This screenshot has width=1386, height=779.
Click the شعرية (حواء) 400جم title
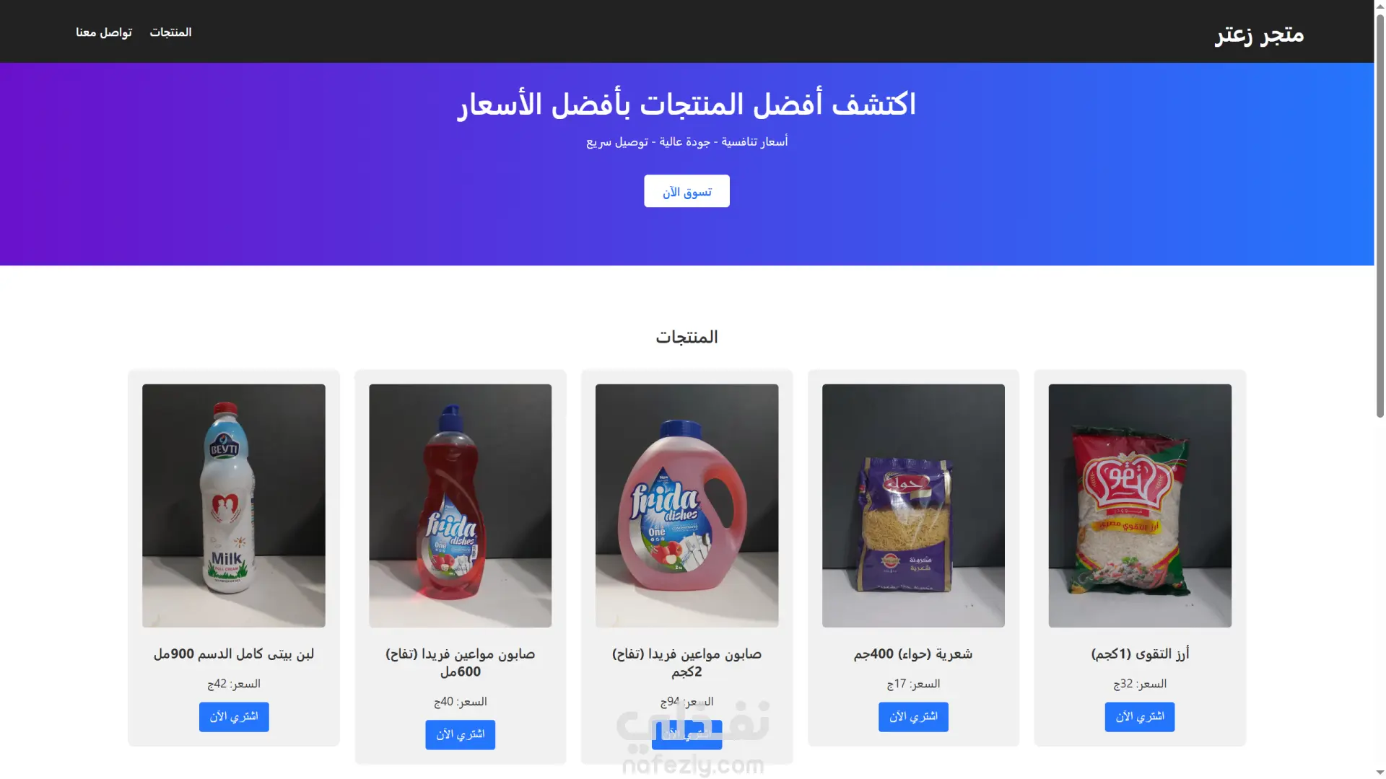click(x=913, y=653)
